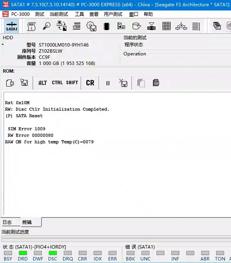Click serial number Z102BSLW
This screenshot has width=231, height=263.
(50, 51)
